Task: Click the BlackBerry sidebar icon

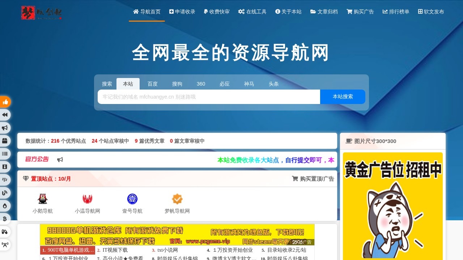Action: tap(5, 180)
